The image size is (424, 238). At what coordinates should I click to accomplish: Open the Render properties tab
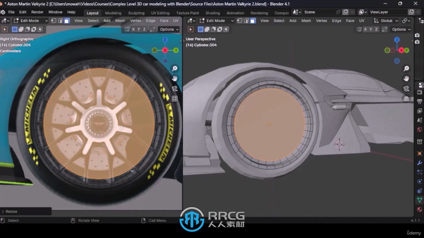click(x=419, y=92)
